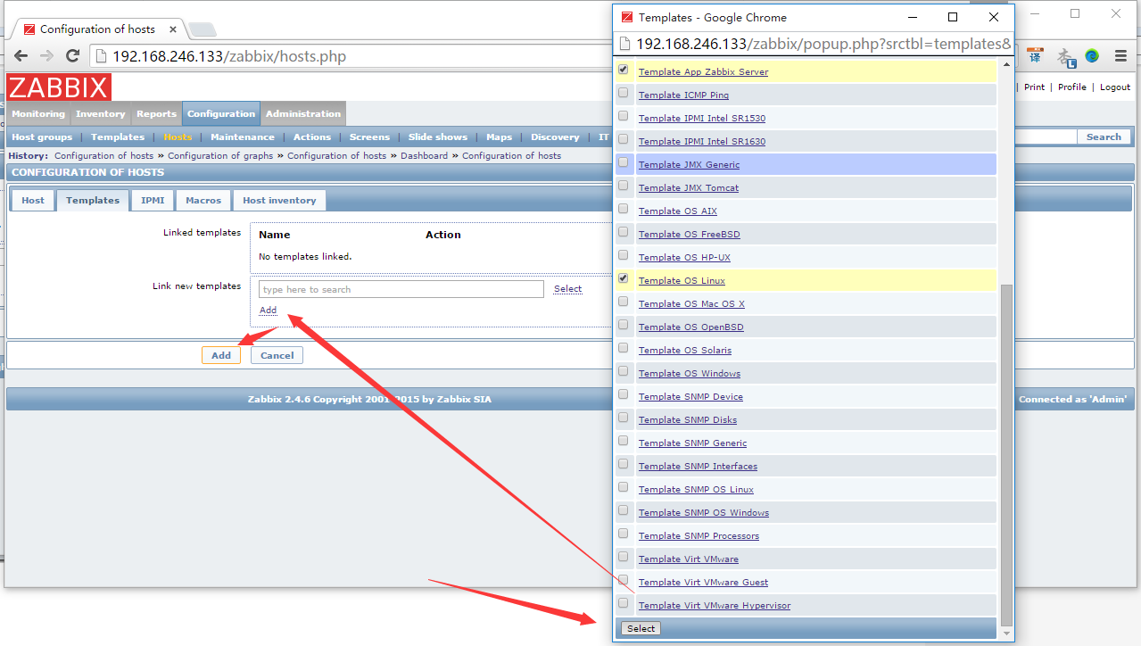The image size is (1141, 646).
Task: Go to Templates submenu item
Action: coord(118,137)
